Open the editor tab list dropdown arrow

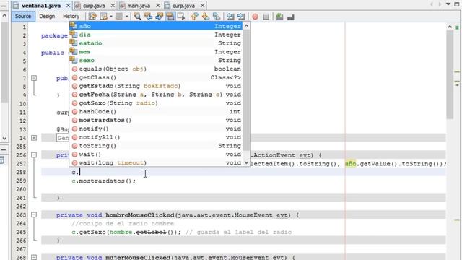coord(448,4)
